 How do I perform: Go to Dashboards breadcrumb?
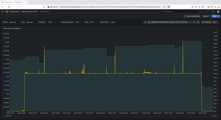(x=14, y=12)
